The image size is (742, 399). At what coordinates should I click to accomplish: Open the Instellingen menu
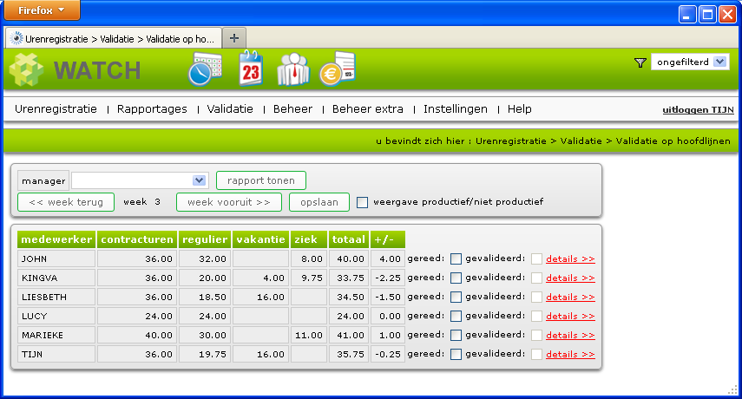(x=456, y=109)
